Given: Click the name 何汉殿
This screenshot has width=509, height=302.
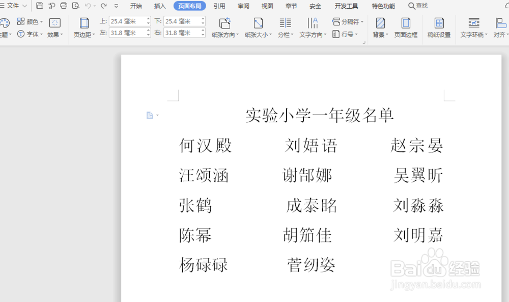Looking at the screenshot, I should (x=206, y=146).
